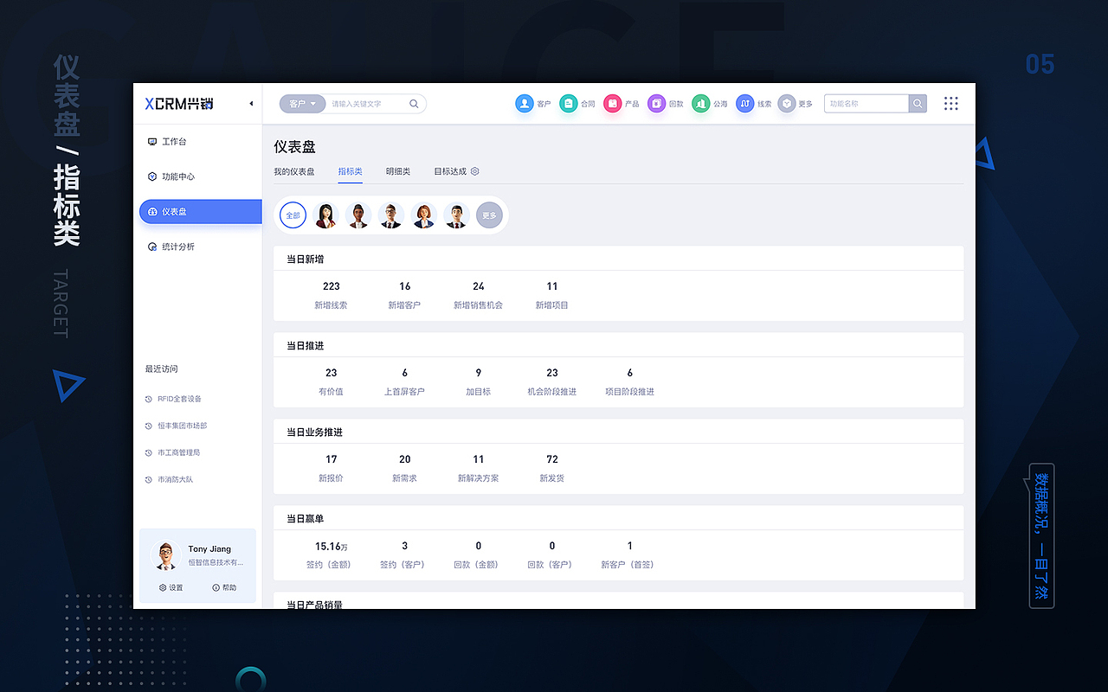Open recent item 恒丰集团市场部
1108x692 pixels.
click(176, 426)
